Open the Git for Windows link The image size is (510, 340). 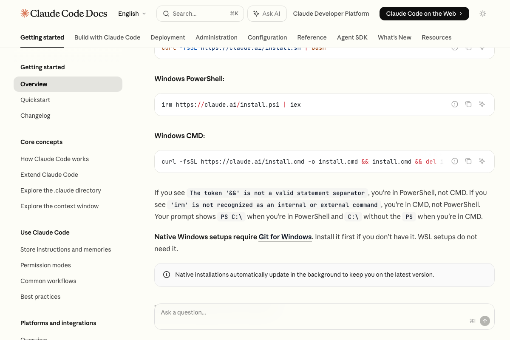(x=285, y=237)
